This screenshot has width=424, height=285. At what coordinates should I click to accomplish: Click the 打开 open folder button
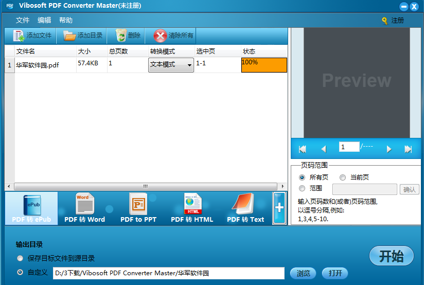point(335,273)
